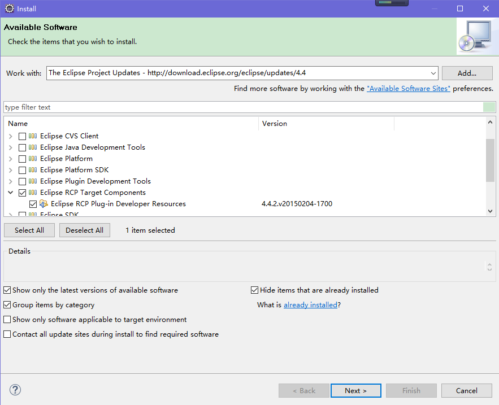Click the help question mark icon
499x405 pixels.
[x=15, y=390]
